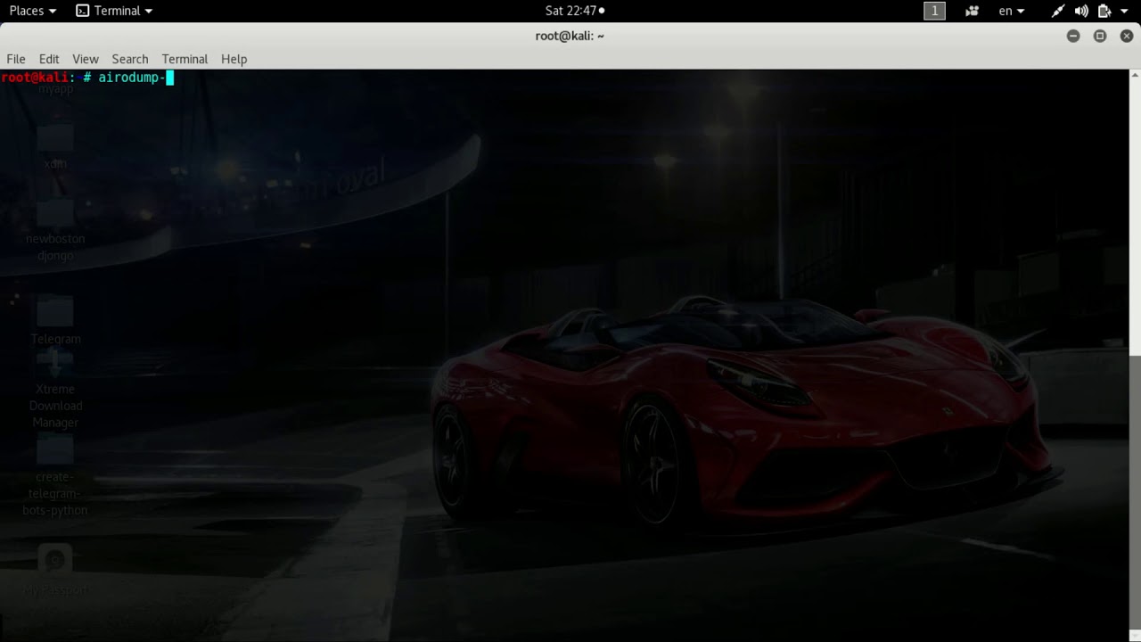Open the Places menu in top bar
The image size is (1141, 642).
coord(32,11)
